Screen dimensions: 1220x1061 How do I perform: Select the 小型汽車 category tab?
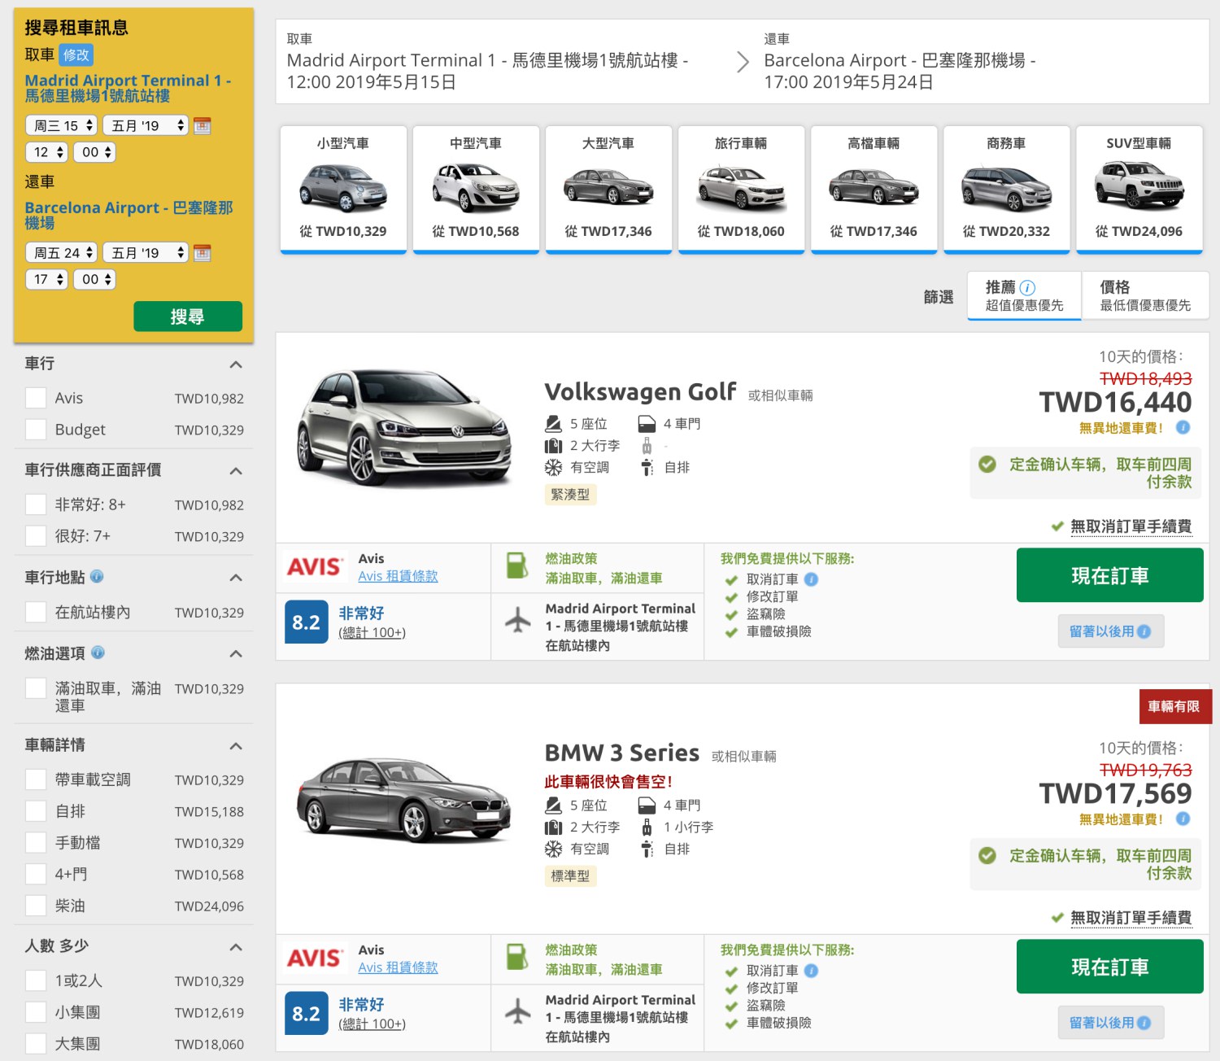click(x=343, y=190)
